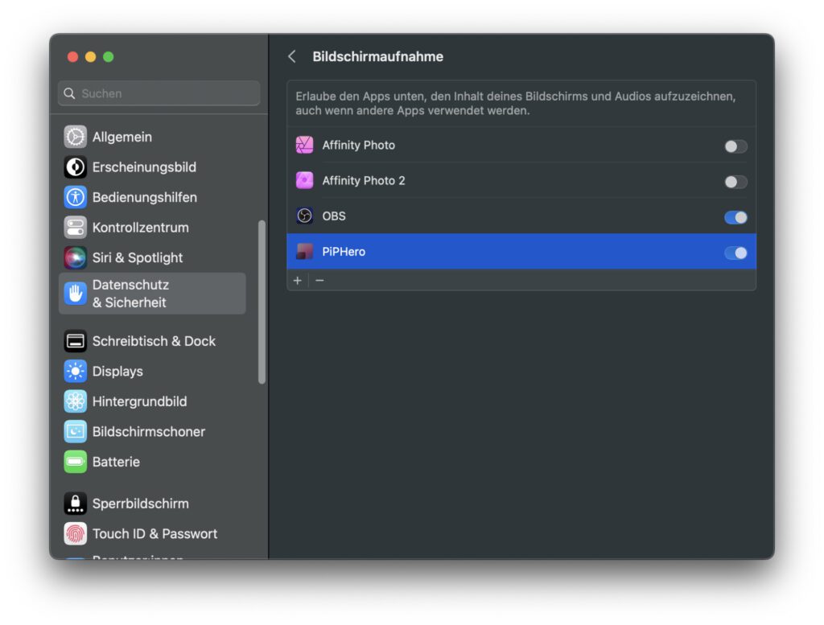Click the OBS application icon
This screenshot has height=625, width=824.
tap(304, 216)
